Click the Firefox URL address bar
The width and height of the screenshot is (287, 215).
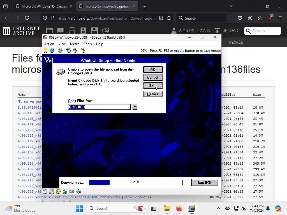click(107, 18)
